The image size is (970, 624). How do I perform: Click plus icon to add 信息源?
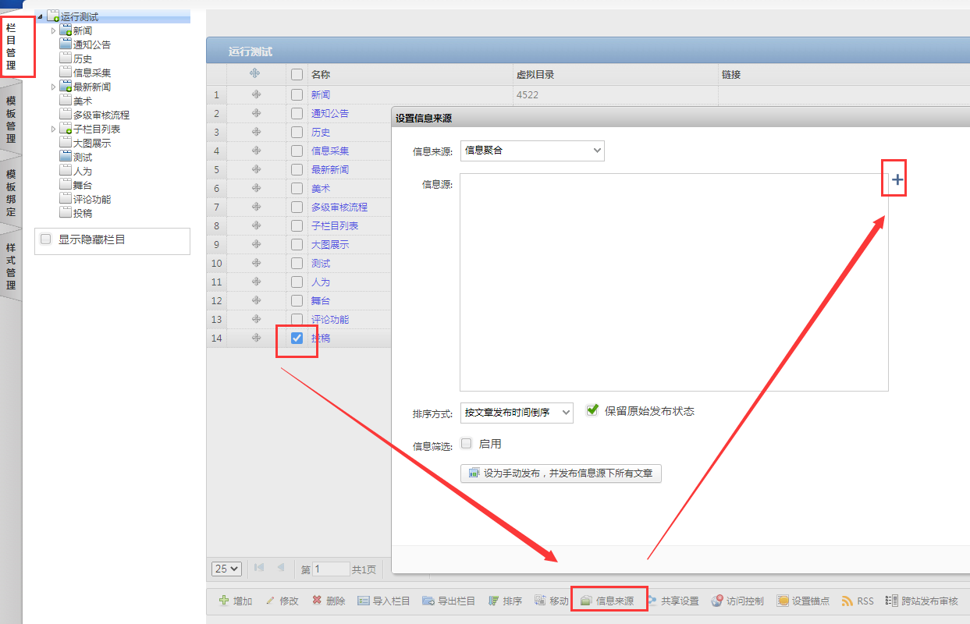[897, 180]
